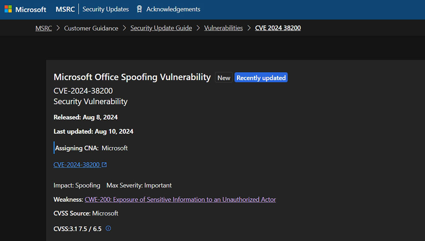Select Microsoft Office Spoofing Vulnerability title
425x241 pixels.
(132, 77)
